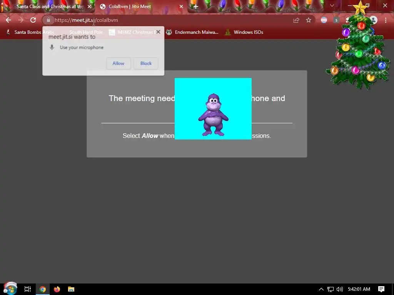
Task: Open Chrome's three-dot menu
Action: (x=386, y=20)
